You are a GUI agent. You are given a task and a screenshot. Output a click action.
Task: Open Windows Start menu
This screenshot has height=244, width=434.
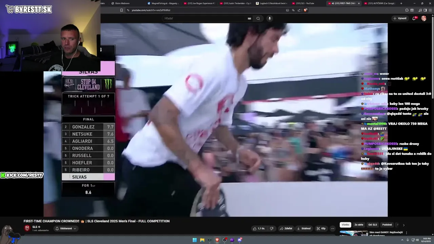(195, 240)
